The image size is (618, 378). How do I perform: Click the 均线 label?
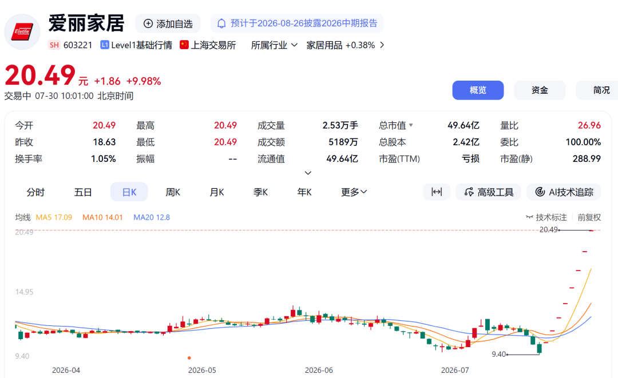(x=23, y=217)
